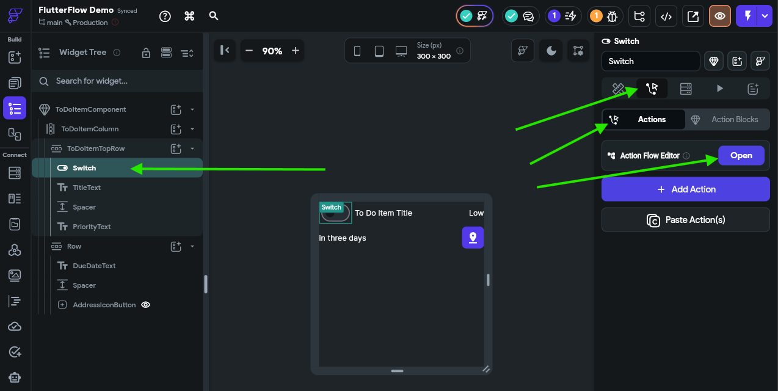Collapse the left panel

(x=225, y=51)
